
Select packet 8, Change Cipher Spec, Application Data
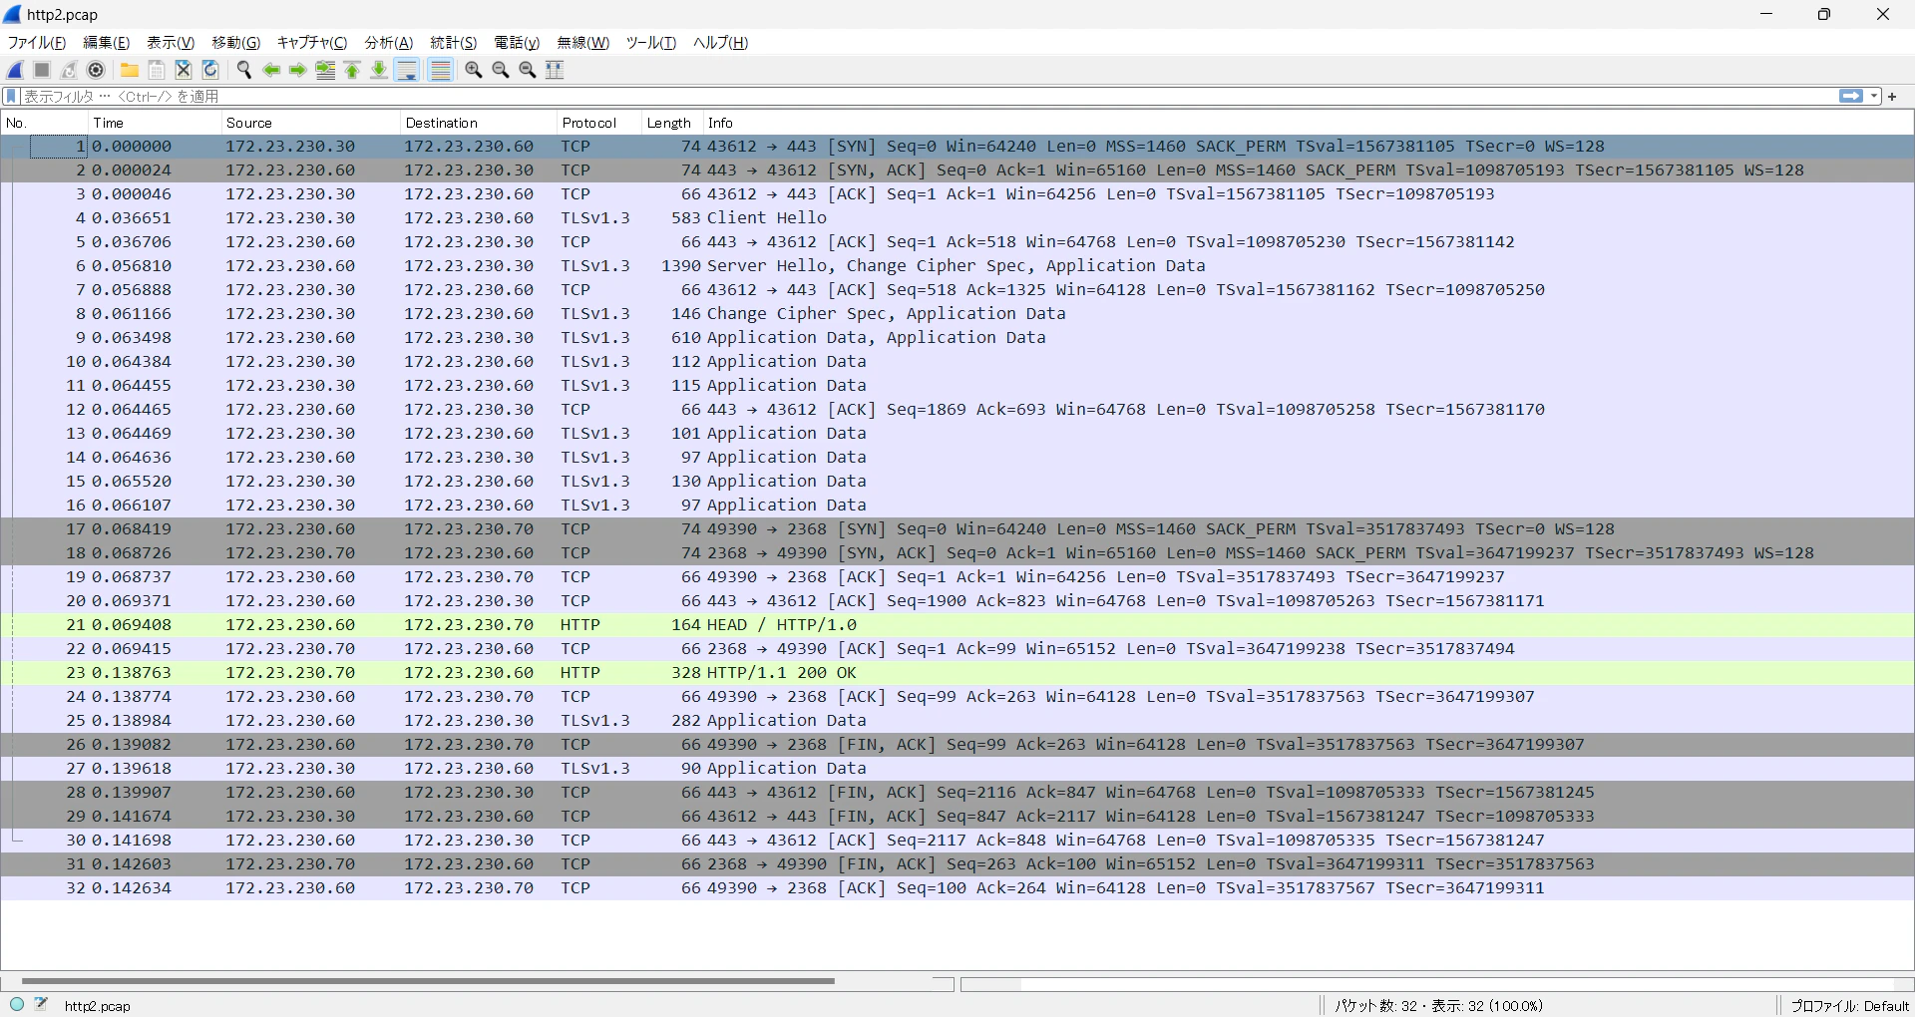point(957,314)
